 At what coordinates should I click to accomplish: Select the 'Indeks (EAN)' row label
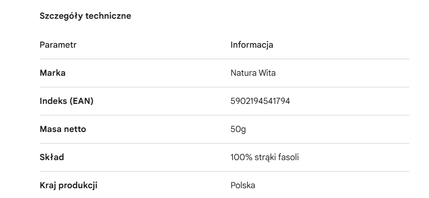(x=66, y=101)
